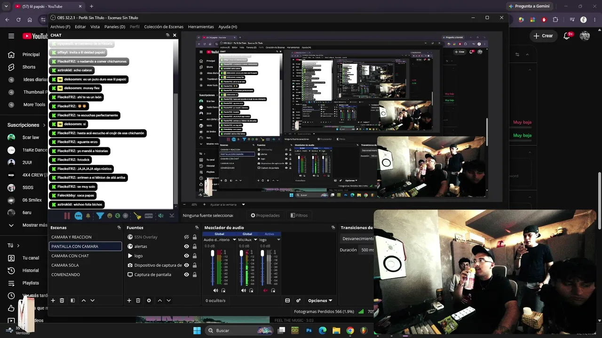Image resolution: width=602 pixels, height=338 pixels.
Task: Close the CHAT dock panel
Action: click(x=174, y=35)
